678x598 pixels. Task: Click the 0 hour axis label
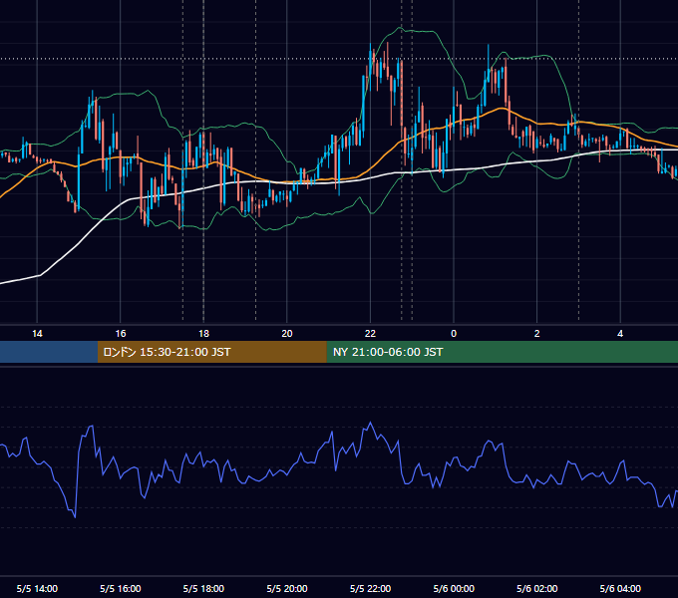(x=454, y=334)
